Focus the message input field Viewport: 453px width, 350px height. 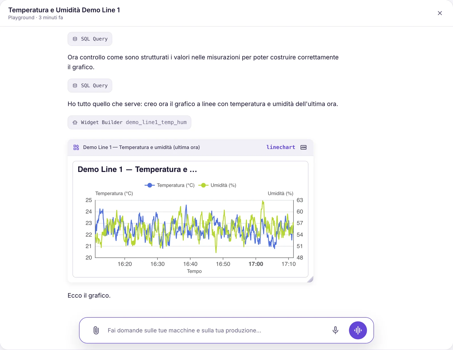tap(215, 330)
